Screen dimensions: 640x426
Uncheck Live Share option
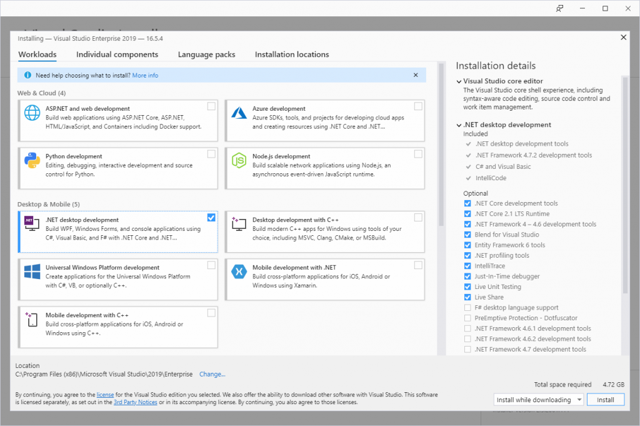pos(467,297)
